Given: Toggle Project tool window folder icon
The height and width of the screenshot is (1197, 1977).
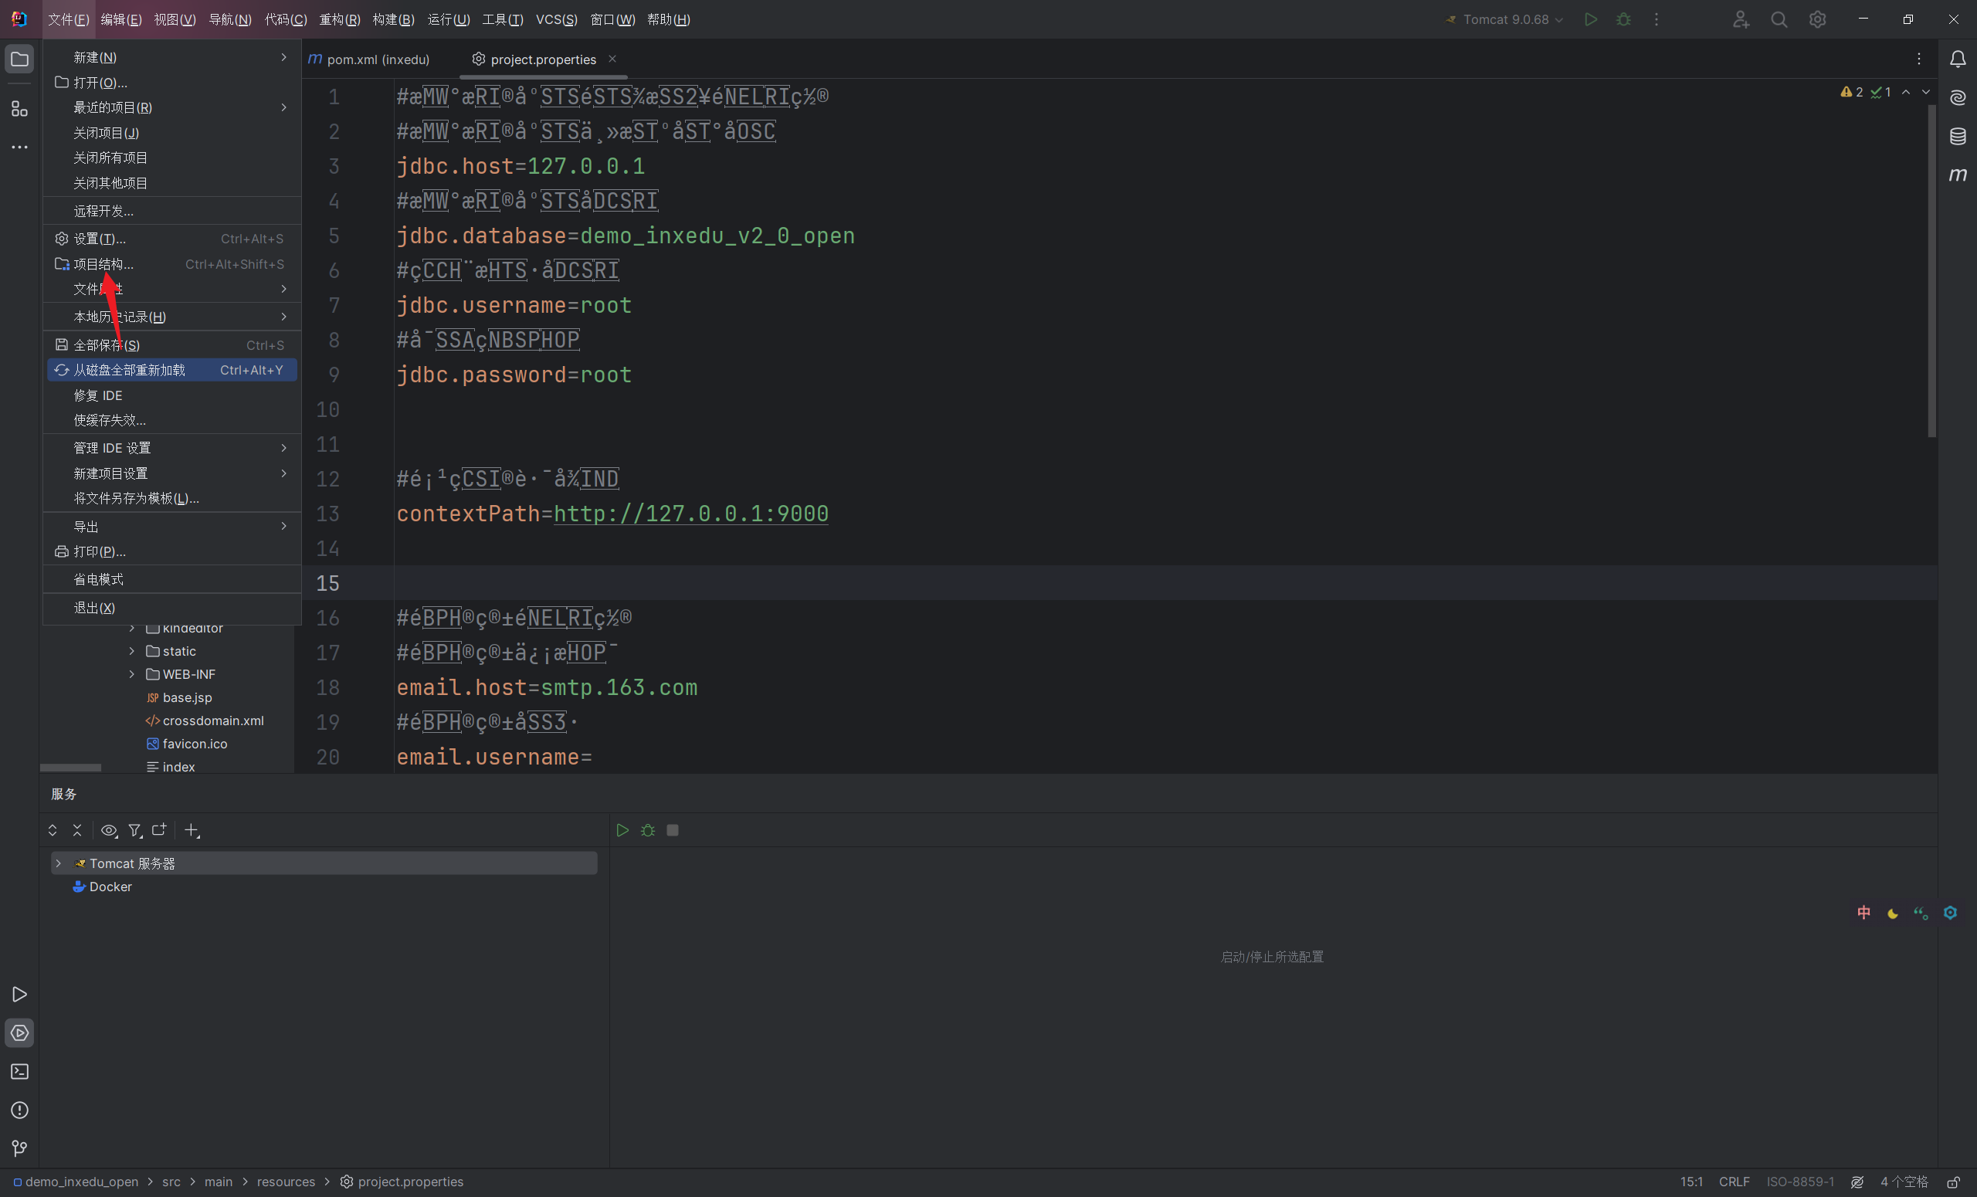Looking at the screenshot, I should [19, 59].
